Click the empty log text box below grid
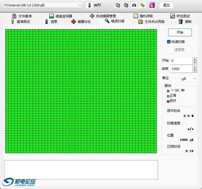Screen dimensions: 202x189 (81, 169)
